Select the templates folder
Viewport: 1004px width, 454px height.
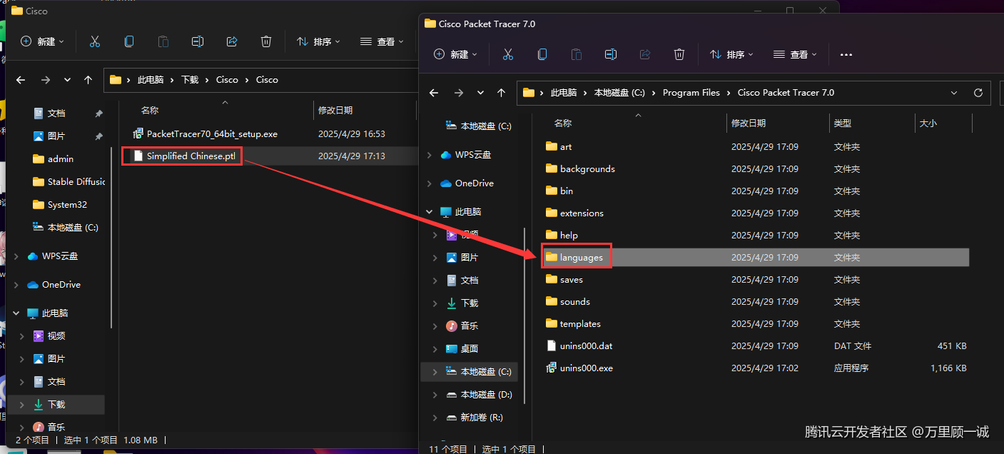tap(573, 323)
